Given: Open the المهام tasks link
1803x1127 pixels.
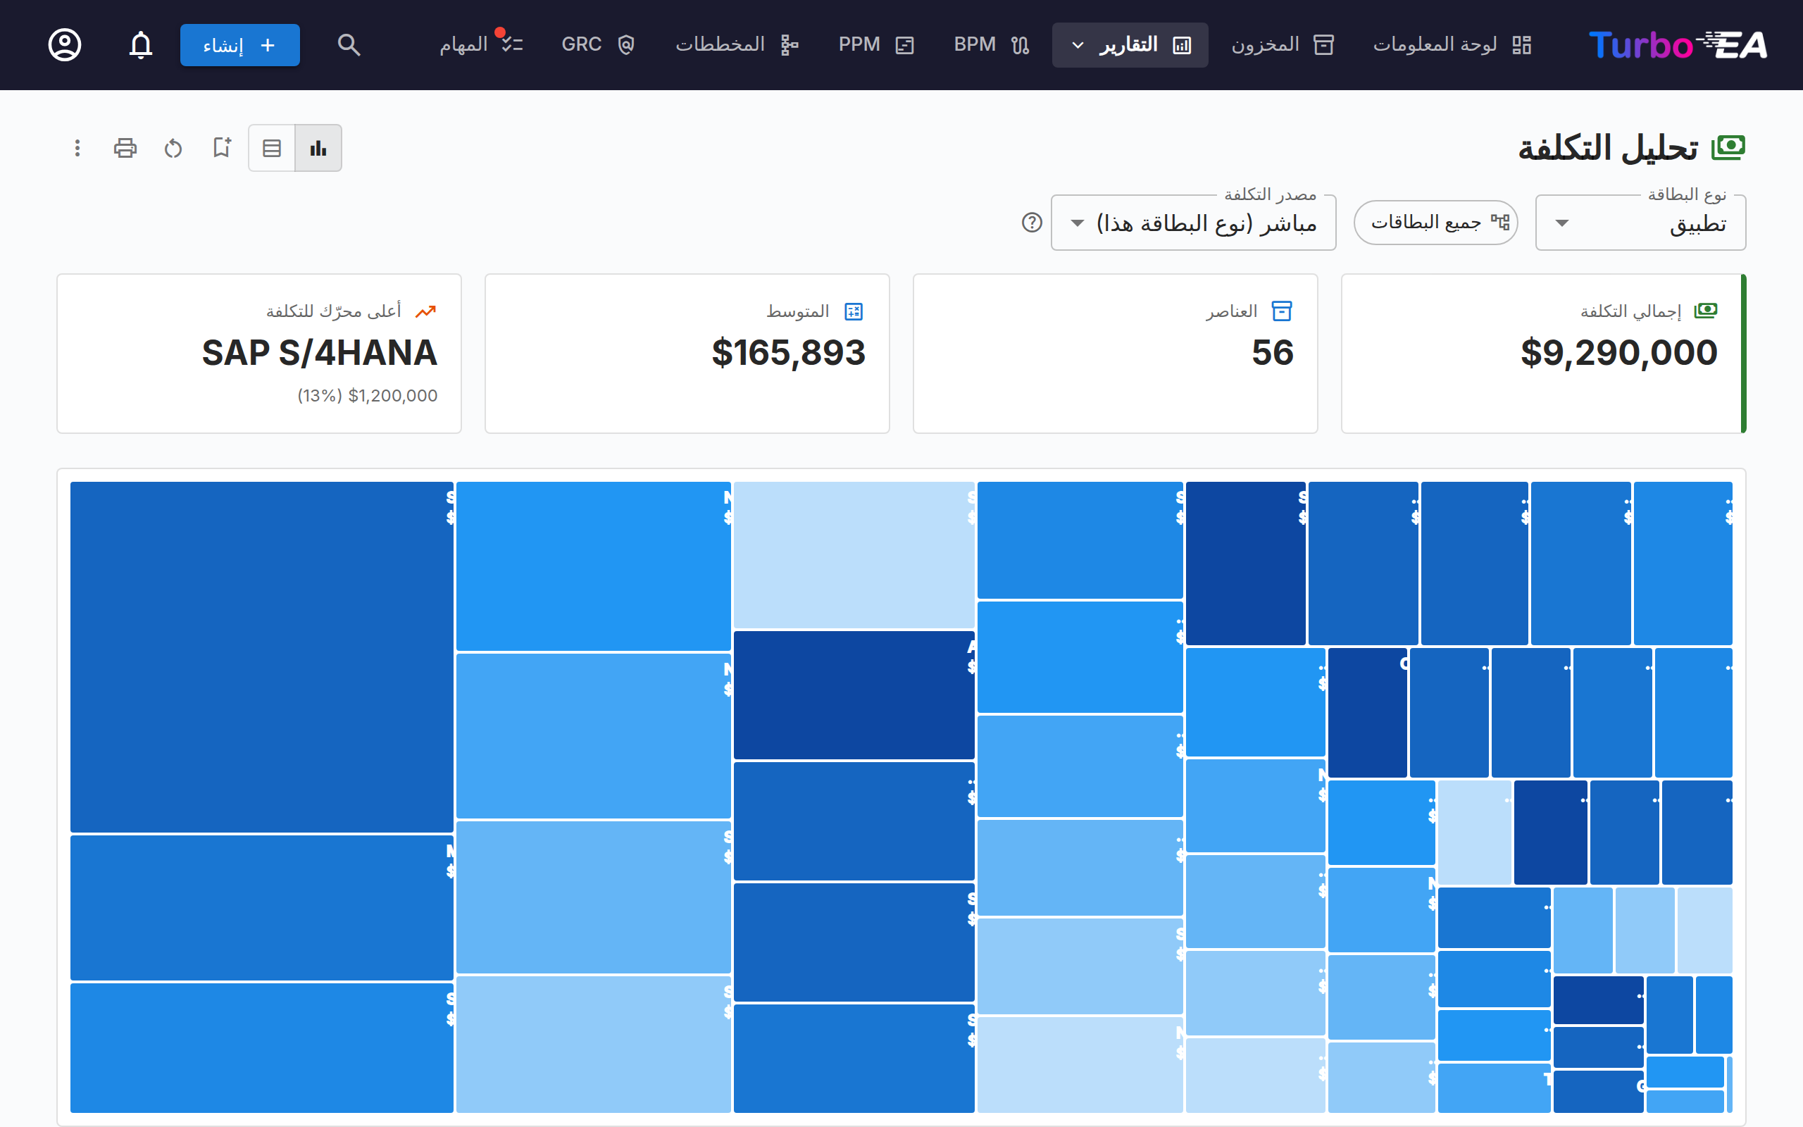Looking at the screenshot, I should 481,44.
